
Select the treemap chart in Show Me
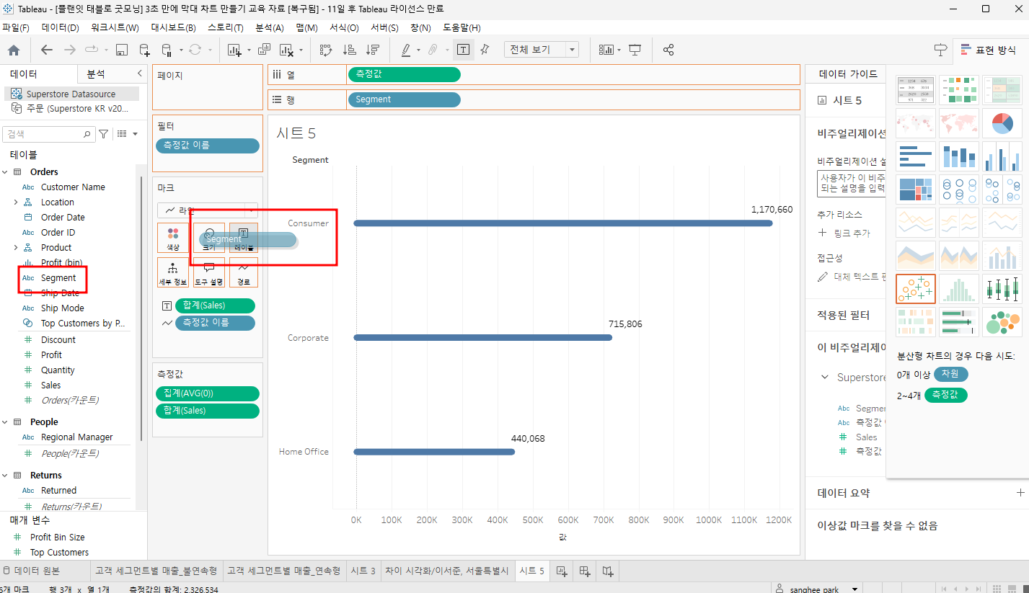916,190
